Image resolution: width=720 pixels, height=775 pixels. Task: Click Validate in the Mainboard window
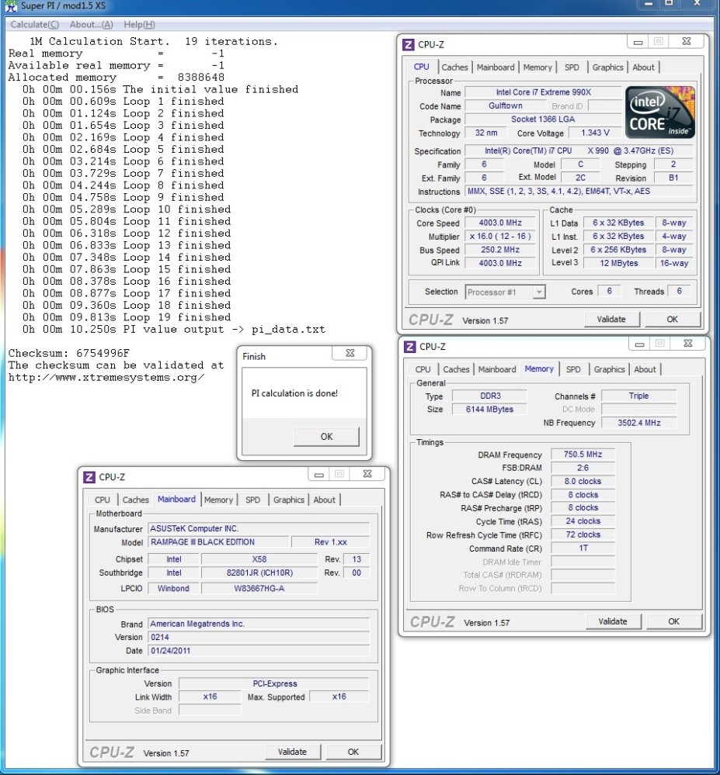[292, 751]
